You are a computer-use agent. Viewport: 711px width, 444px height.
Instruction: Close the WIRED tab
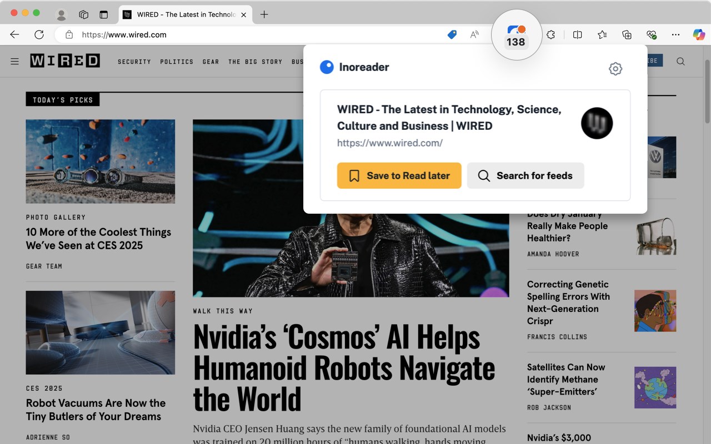pos(243,14)
